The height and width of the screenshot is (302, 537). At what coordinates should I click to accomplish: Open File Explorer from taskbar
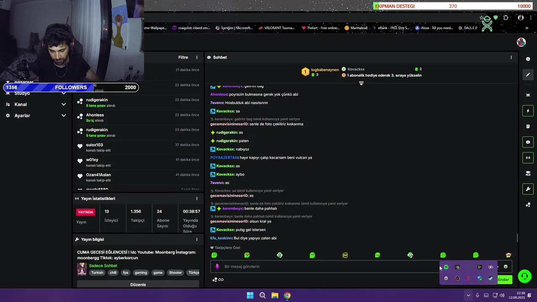275,295
